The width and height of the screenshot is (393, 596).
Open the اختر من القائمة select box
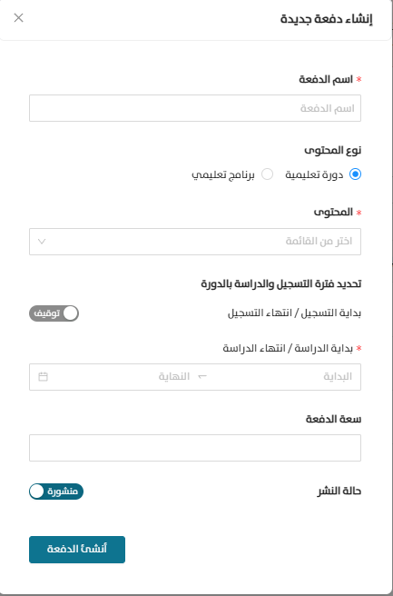(195, 242)
